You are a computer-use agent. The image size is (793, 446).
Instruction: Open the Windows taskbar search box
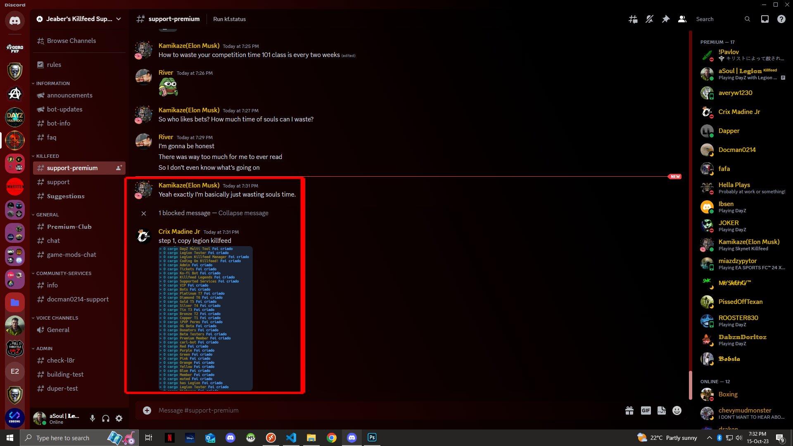(x=79, y=438)
